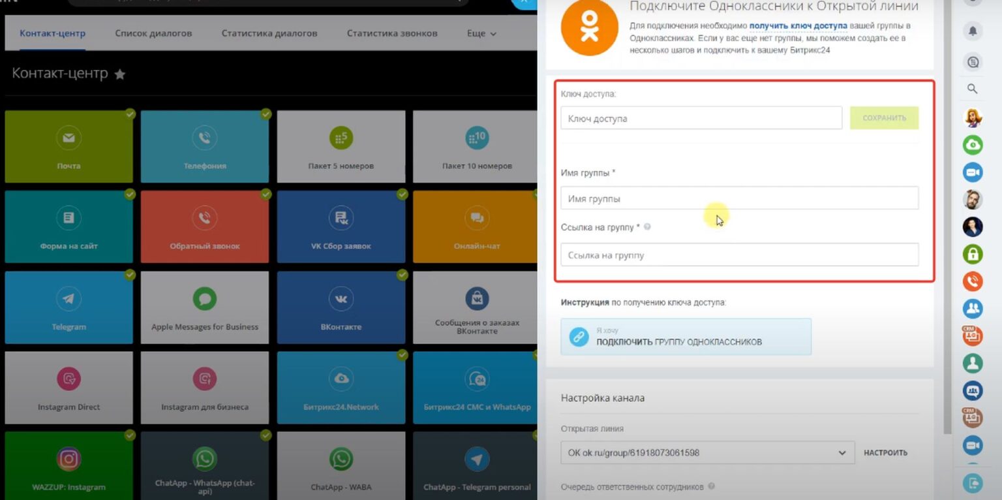Click the green cloud upload sidebar icon
The width and height of the screenshot is (1002, 500).
973,145
